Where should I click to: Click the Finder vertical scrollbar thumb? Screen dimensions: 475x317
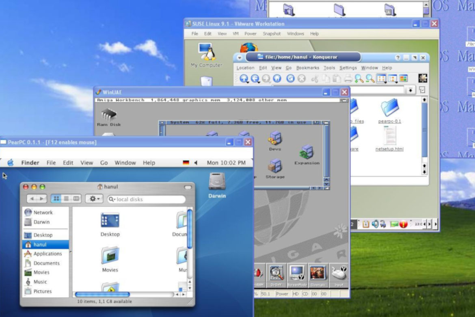[190, 229]
